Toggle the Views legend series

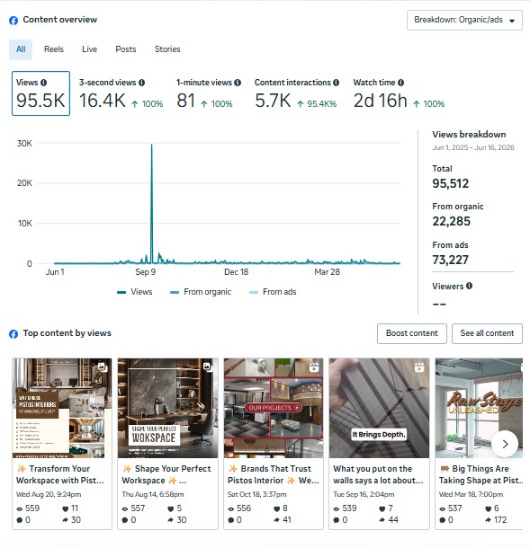[135, 292]
